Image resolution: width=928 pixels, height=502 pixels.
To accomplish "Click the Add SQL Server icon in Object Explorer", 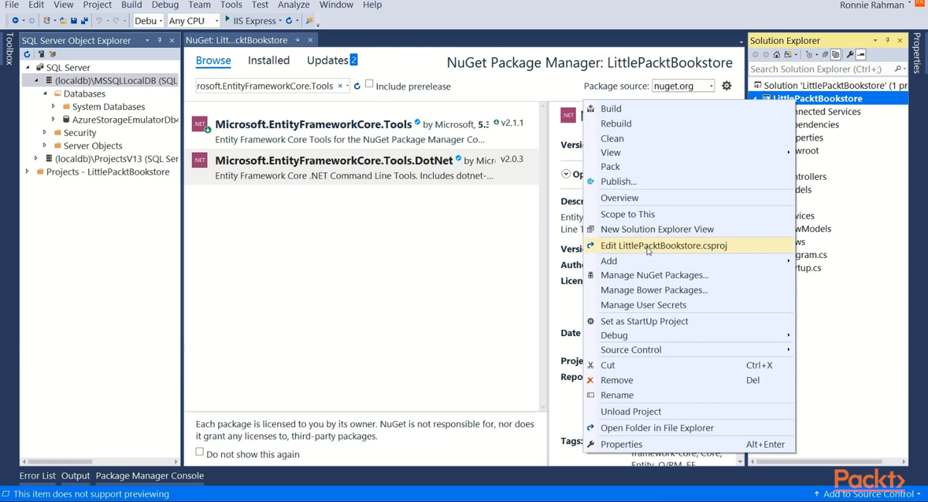I will [41, 54].
